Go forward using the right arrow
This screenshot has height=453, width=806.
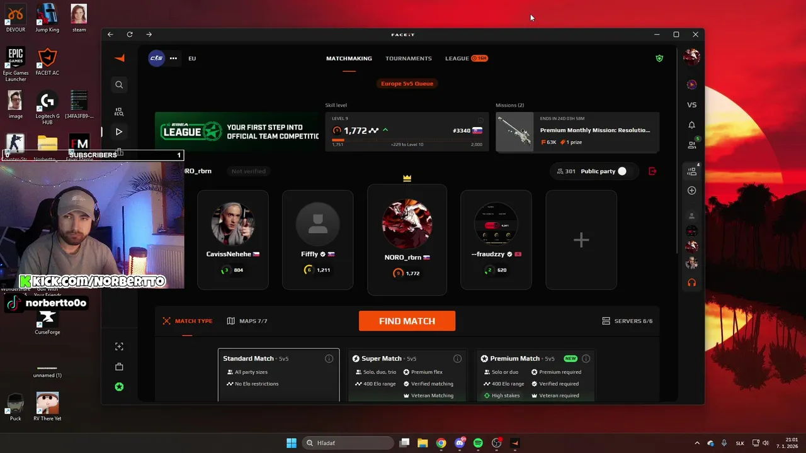(149, 35)
